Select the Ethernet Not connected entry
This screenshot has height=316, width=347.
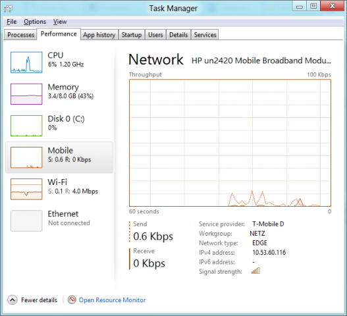click(59, 221)
